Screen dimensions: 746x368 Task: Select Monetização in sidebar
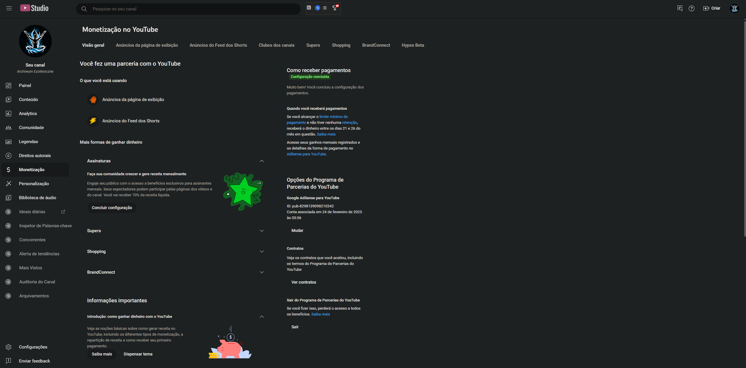[35, 170]
